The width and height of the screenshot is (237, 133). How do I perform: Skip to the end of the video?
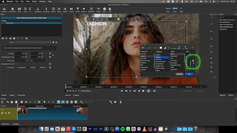click(139, 91)
